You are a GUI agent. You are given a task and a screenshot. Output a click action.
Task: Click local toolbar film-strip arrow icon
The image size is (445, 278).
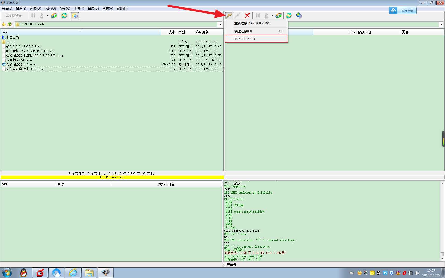pyautogui.click(x=54, y=16)
